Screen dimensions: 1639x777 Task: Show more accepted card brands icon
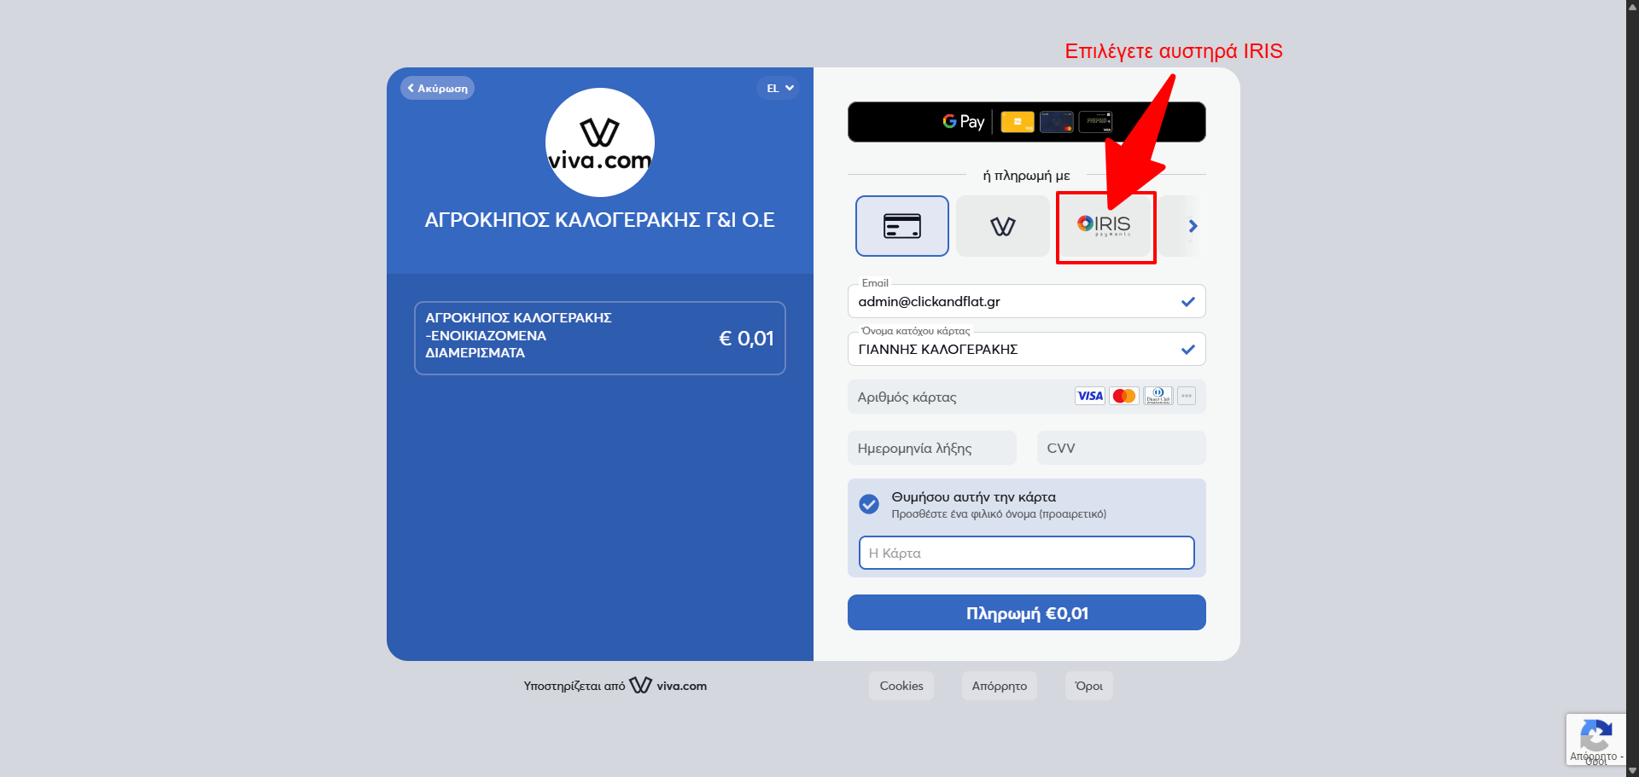(x=1186, y=396)
